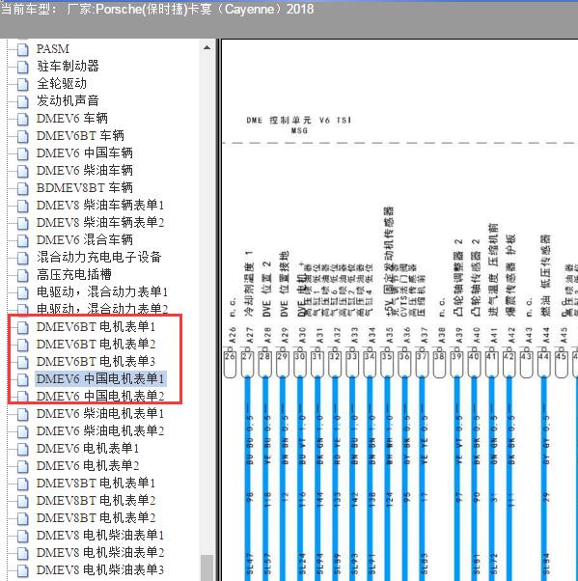Open DMEV8 电机柴油表单1

[x=100, y=535]
